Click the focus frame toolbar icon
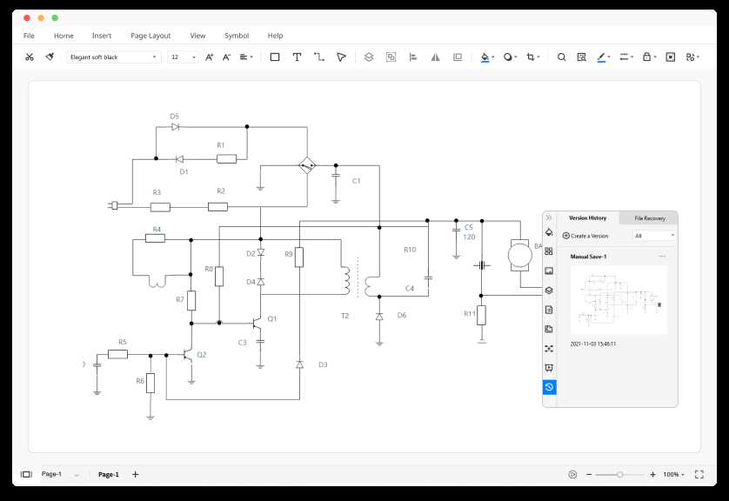 tap(671, 57)
